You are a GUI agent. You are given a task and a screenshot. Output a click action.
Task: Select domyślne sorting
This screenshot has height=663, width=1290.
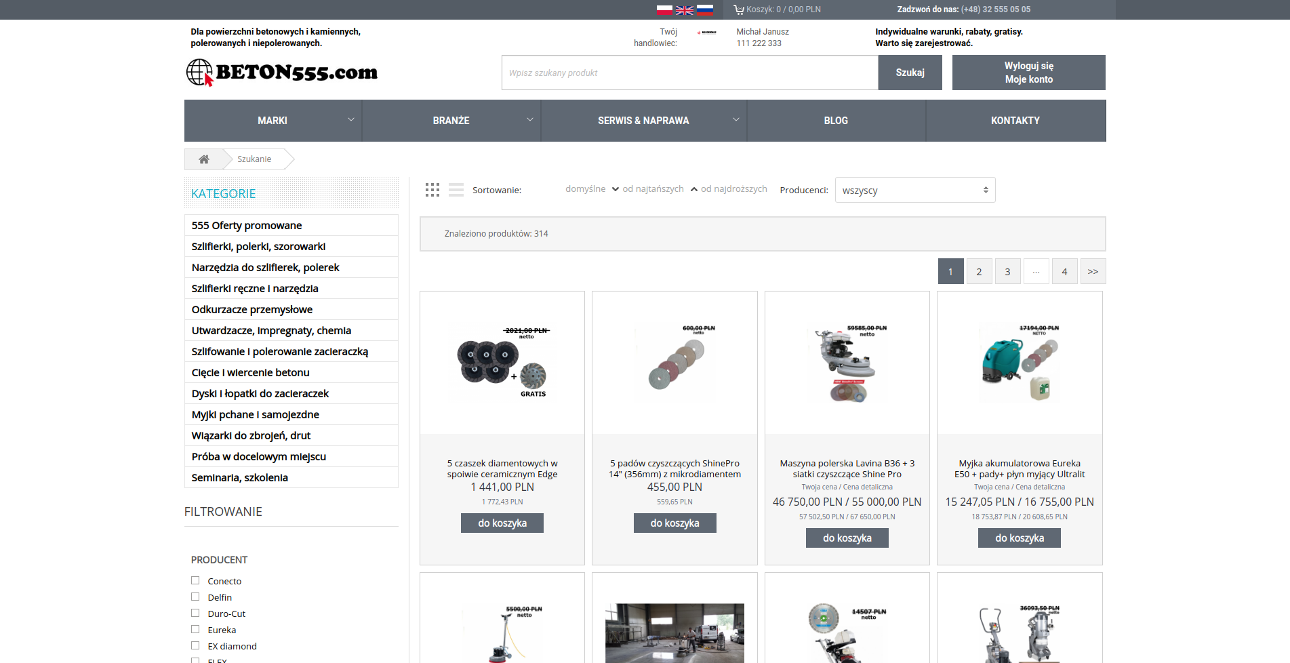coord(586,189)
